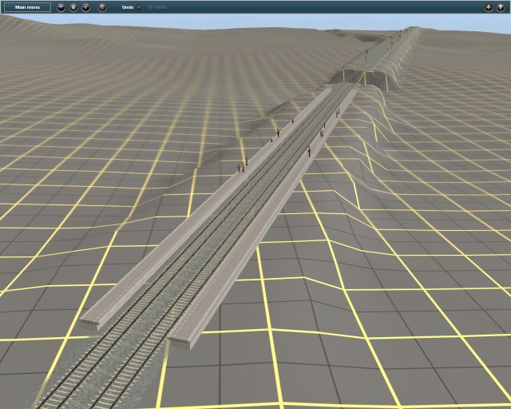Viewport: 511px width, 409px height.
Task: Click the pair of passengers on left platform
Action: tap(240, 168)
